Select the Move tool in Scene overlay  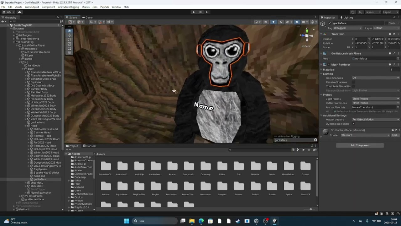click(x=69, y=35)
